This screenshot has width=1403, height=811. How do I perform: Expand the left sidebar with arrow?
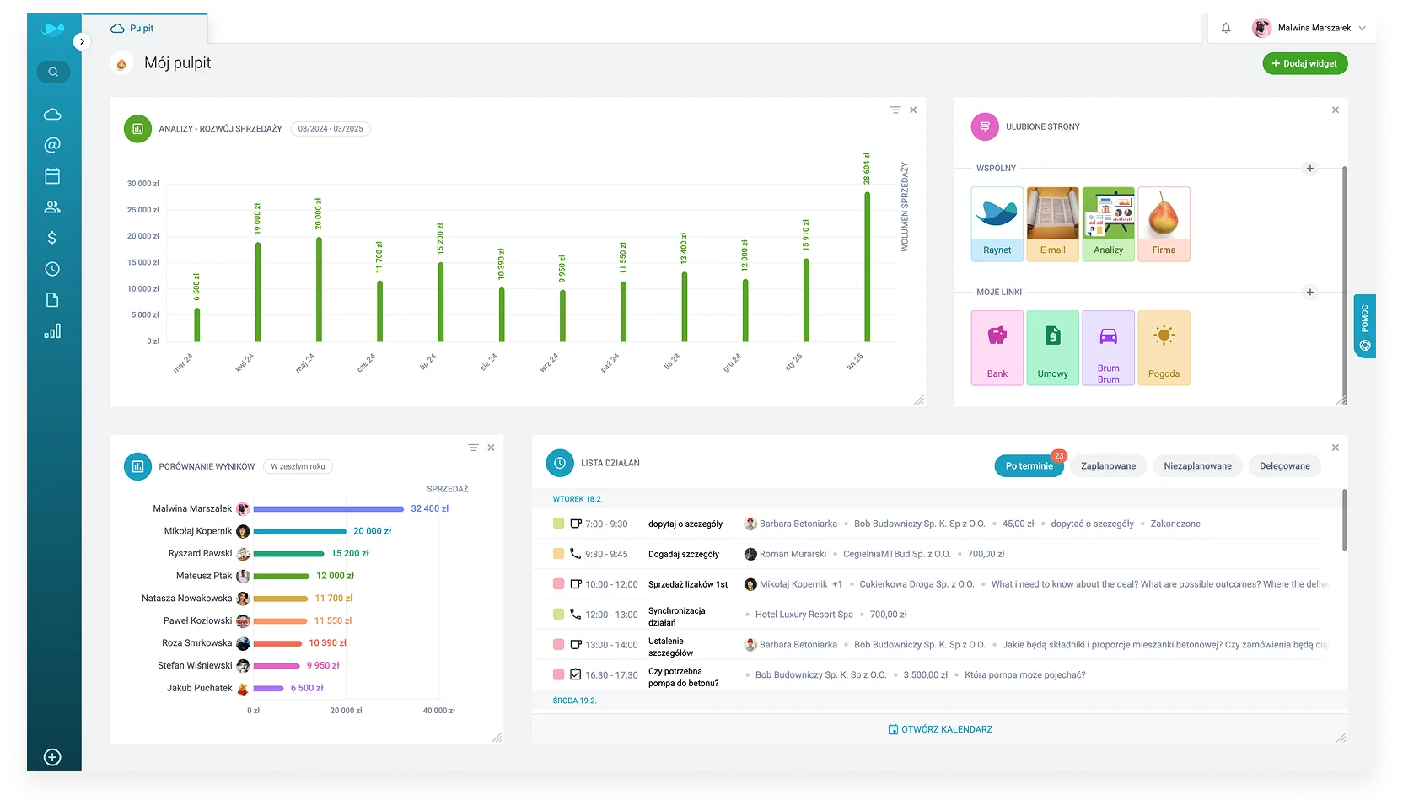click(x=82, y=41)
